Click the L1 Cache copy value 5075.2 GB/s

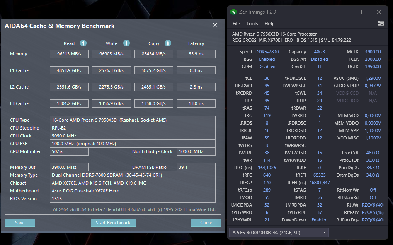[x=154, y=70]
